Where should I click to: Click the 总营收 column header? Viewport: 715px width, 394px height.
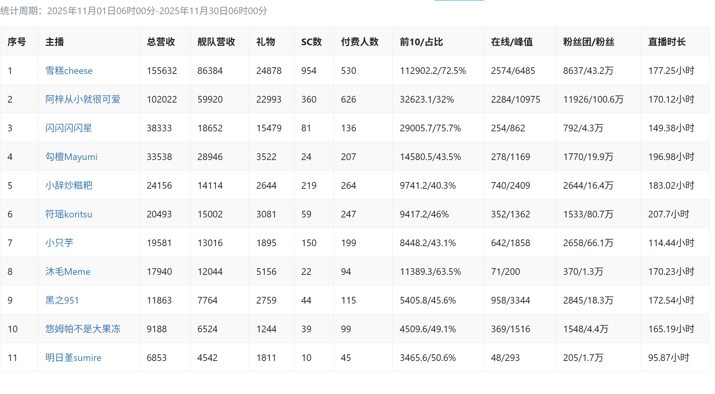coord(161,42)
